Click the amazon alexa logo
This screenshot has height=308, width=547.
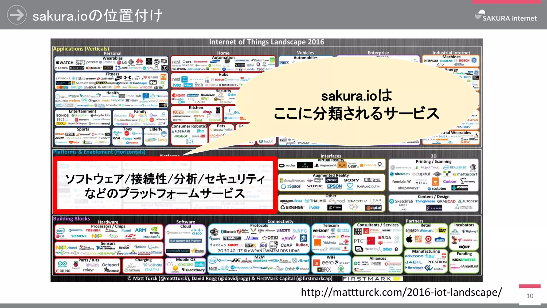point(291,201)
